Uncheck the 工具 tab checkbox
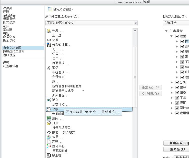Screen dimensions: 189x158 [177, 98]
